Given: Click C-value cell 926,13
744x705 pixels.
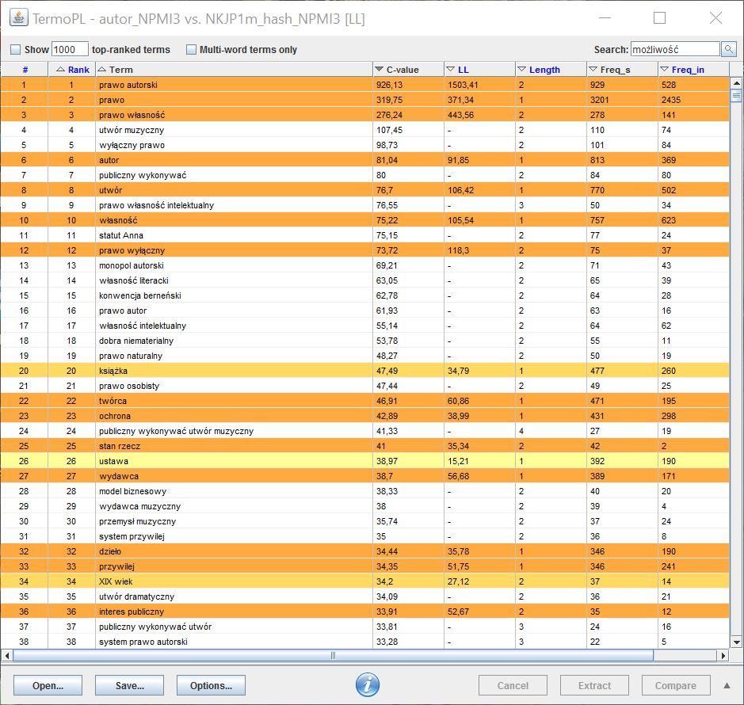Looking at the screenshot, I should pyautogui.click(x=409, y=85).
